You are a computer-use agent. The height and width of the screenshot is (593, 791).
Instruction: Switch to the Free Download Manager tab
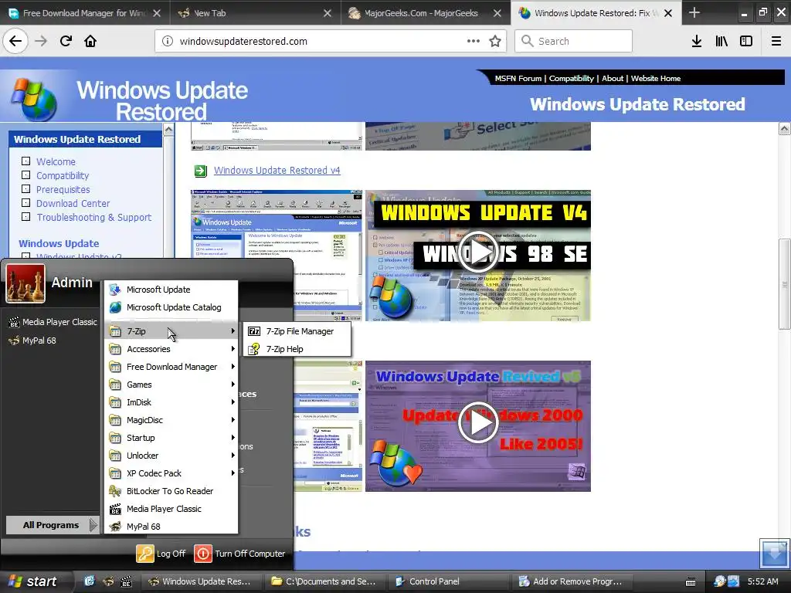[x=85, y=13]
